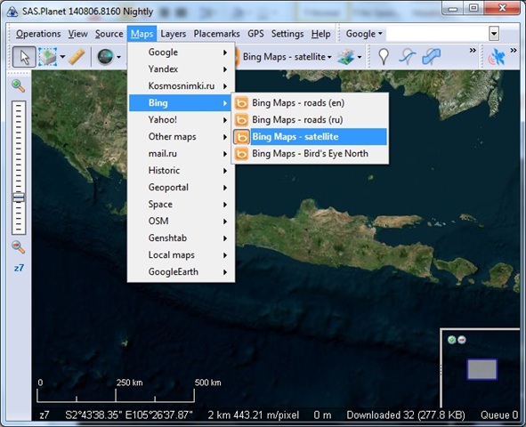526x427 pixels.
Task: Click the add path placemark icon
Action: pyautogui.click(x=408, y=57)
